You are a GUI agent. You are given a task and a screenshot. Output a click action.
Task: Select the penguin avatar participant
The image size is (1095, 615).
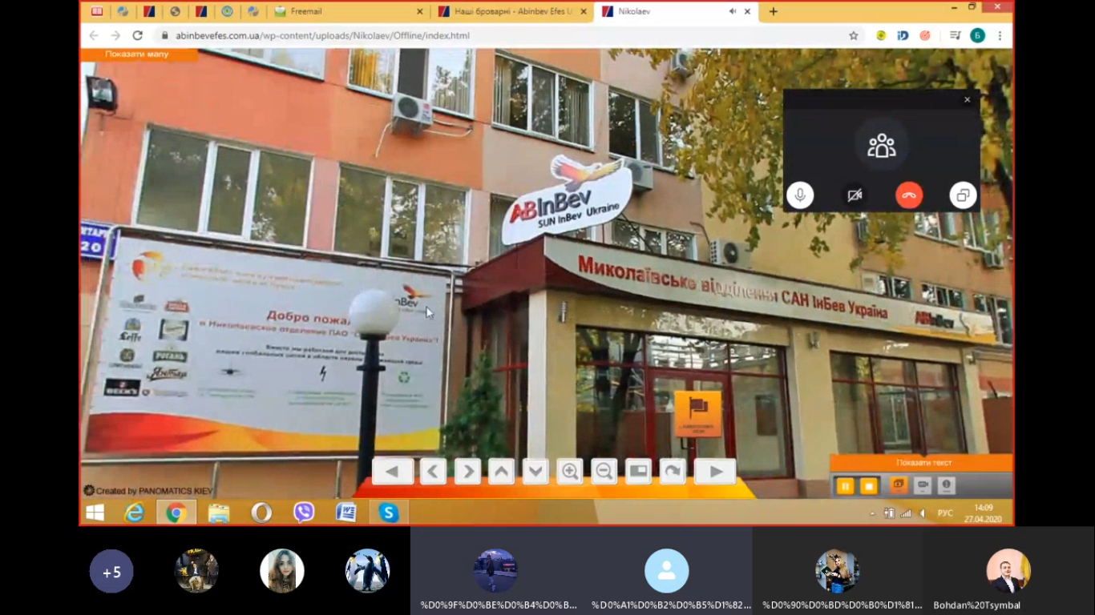point(367,571)
